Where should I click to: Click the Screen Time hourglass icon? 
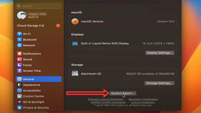[19, 71]
